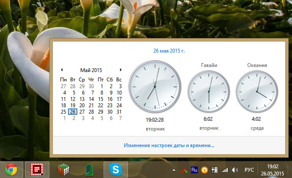Select May 31 in the calendar
Viewport: 292px width, 178px height.
click(x=119, y=112)
